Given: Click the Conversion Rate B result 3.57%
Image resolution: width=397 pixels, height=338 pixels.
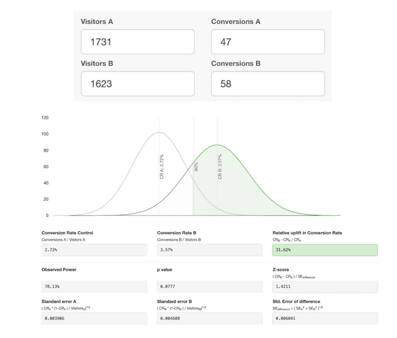Looking at the screenshot, I should tap(209, 250).
